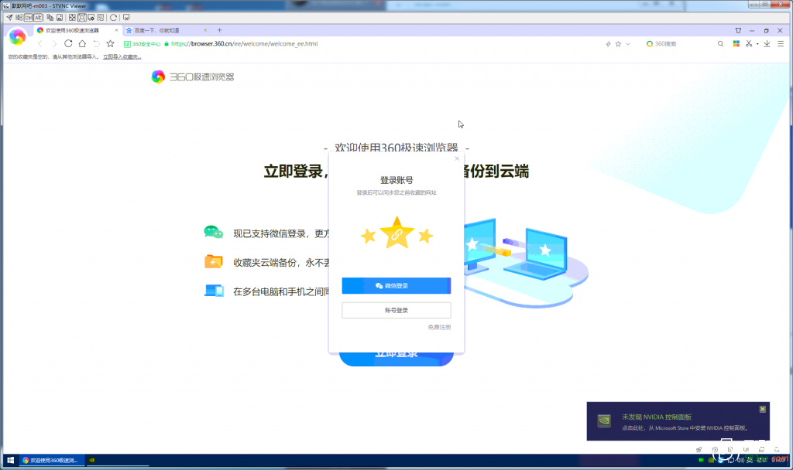The width and height of the screenshot is (793, 470).
Task: Reload the current page
Action: point(68,44)
